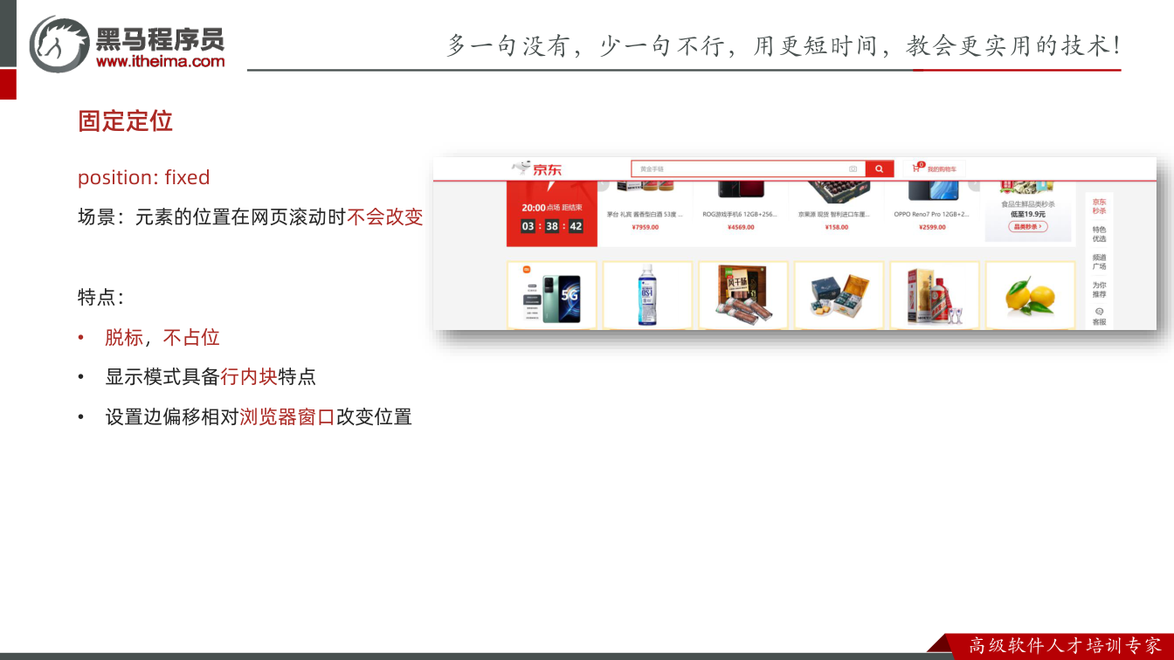Open the Moutai liquor bottle thumbnail
Screen dimensions: 1174x660
(x=934, y=295)
